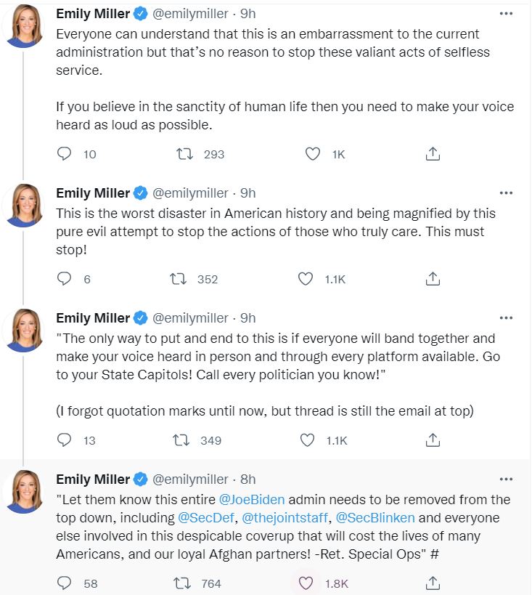Reply to the tweet with 6 replies
532x595 pixels.
[x=65, y=279]
